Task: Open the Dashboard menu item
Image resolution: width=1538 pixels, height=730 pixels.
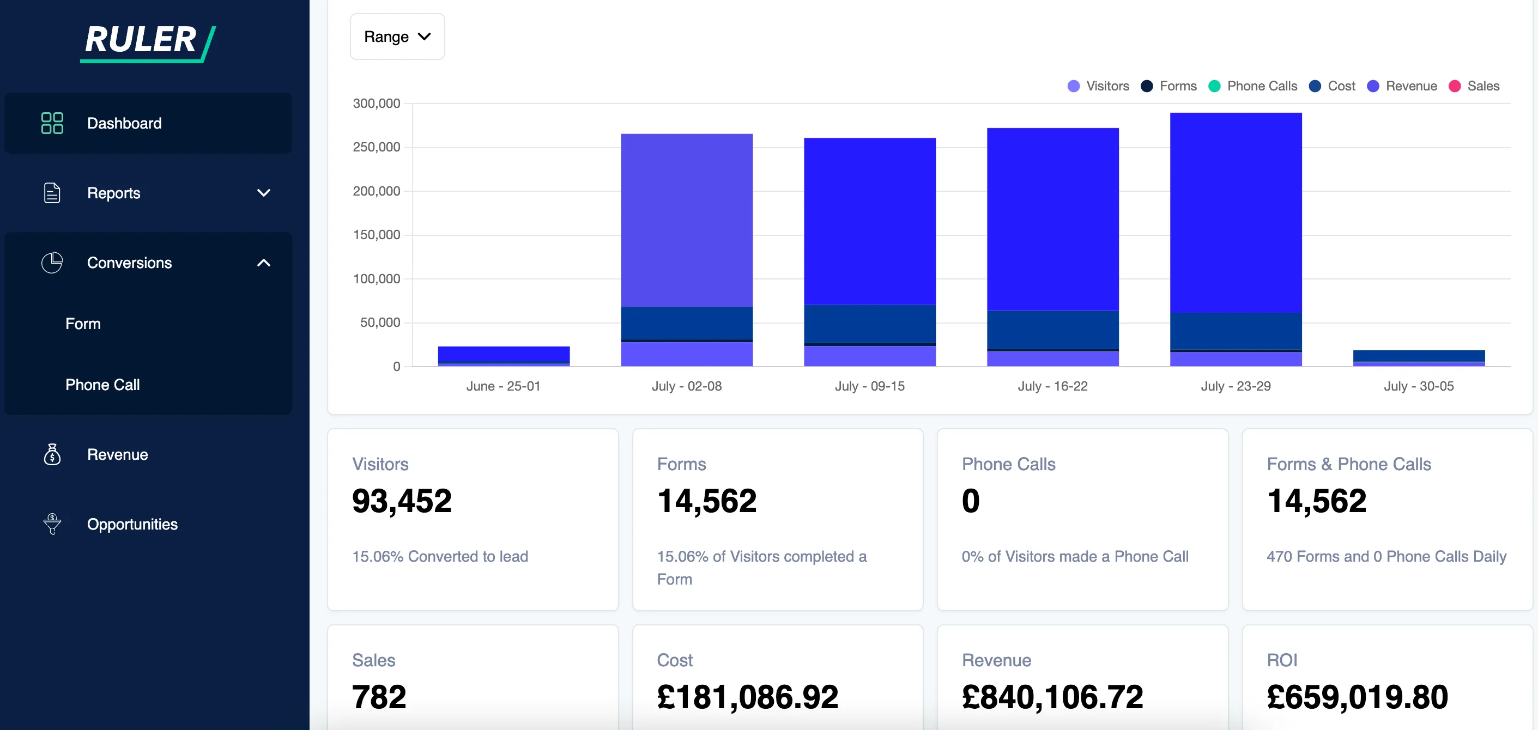Action: pyautogui.click(x=124, y=123)
